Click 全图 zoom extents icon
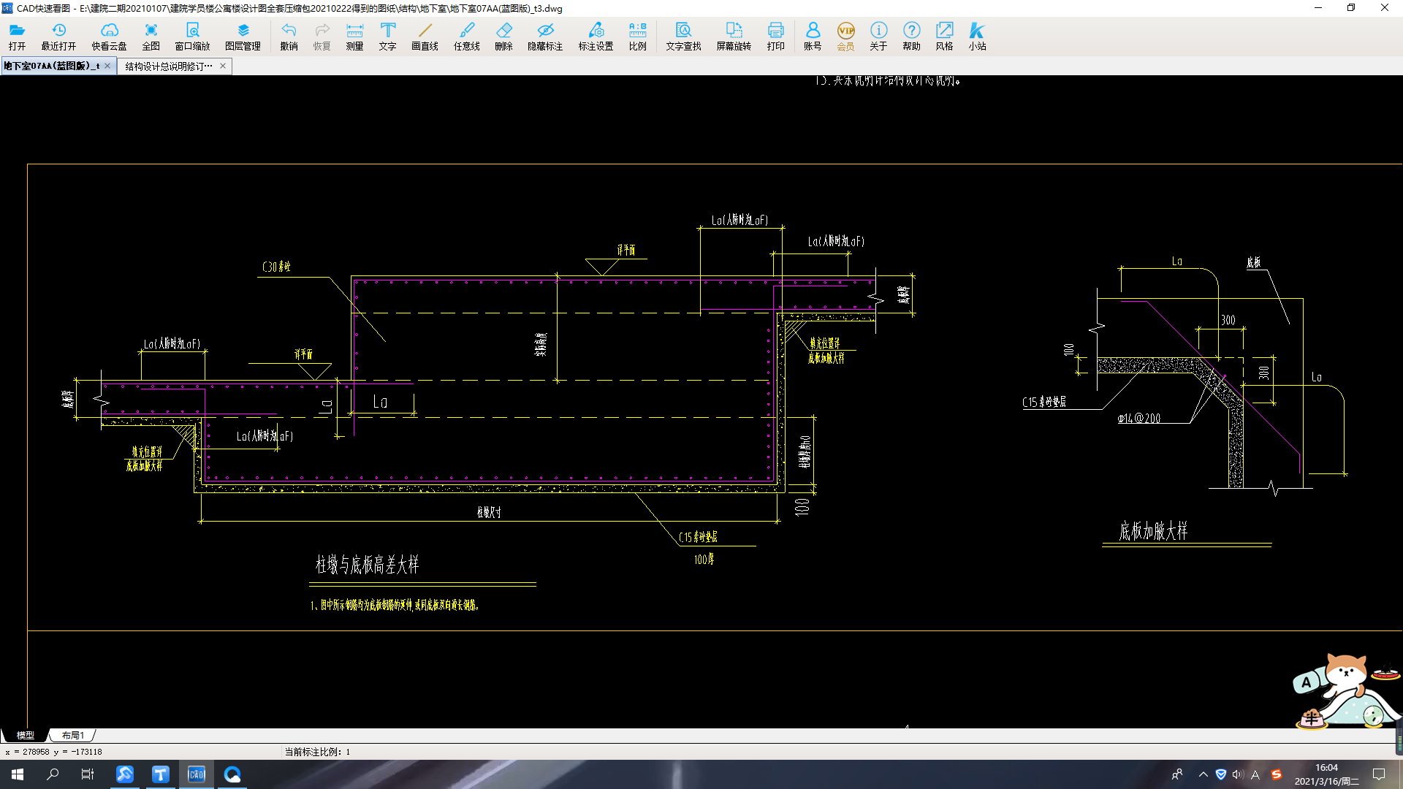Viewport: 1403px width, 789px height. pos(151,37)
